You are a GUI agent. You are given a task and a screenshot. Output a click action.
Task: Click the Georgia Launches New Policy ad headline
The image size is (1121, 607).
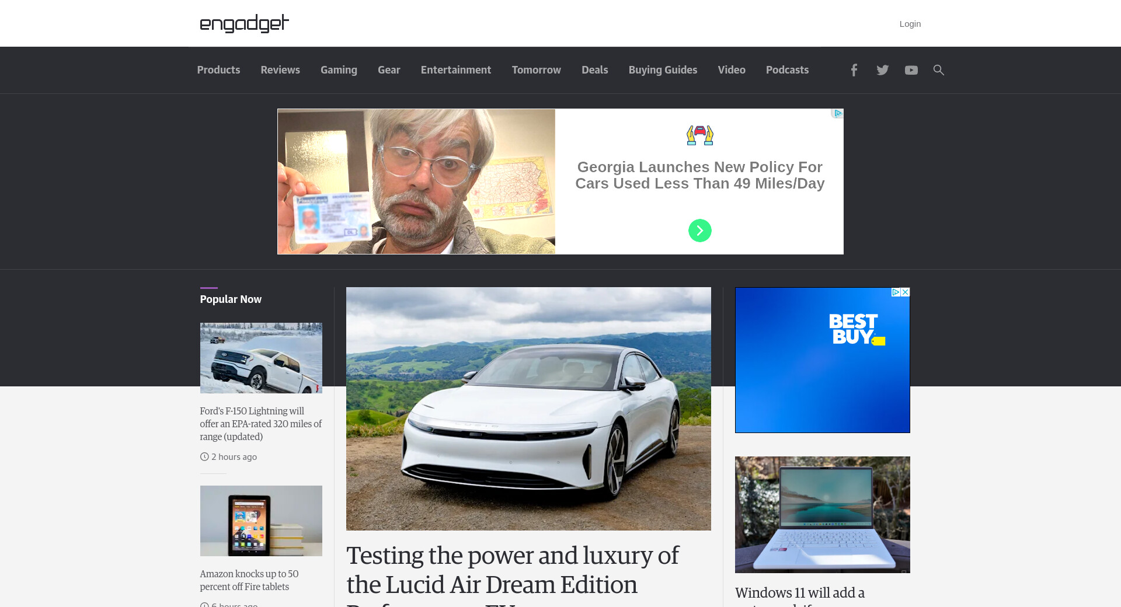click(x=699, y=175)
